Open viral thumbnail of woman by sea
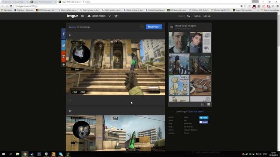Image resolution: width=280 pixels, height=157 pixels. point(179,64)
